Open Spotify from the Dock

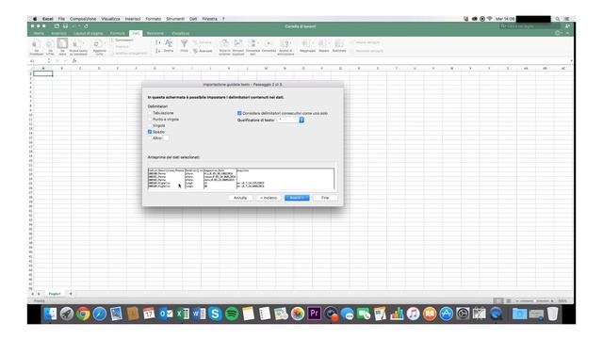232,314
